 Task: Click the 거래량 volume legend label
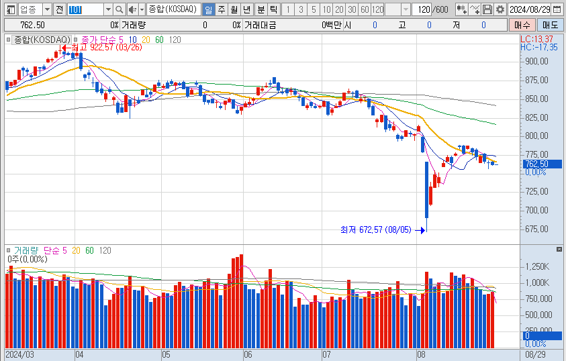pos(26,250)
